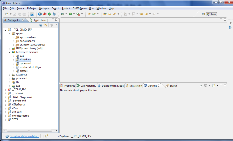Image resolution: width=233 pixels, height=141 pixels.
Task: Expand the JRE System Library node
Action: pos(10,49)
